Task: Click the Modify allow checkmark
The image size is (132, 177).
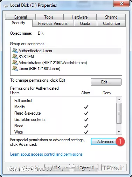Action: (x=86, y=107)
